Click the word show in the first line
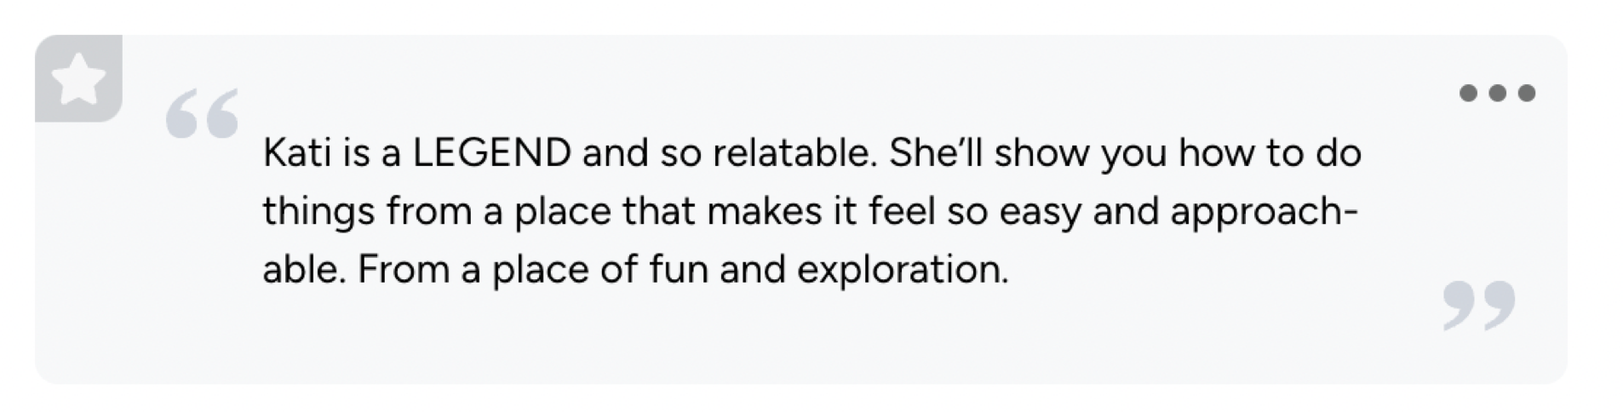The width and height of the screenshot is (1623, 412). [x=1041, y=154]
